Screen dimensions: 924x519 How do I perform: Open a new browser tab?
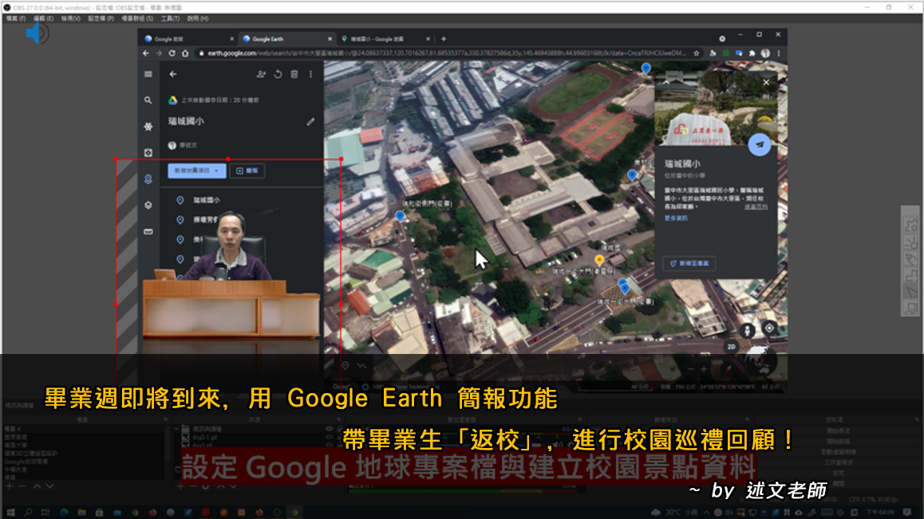(x=444, y=39)
